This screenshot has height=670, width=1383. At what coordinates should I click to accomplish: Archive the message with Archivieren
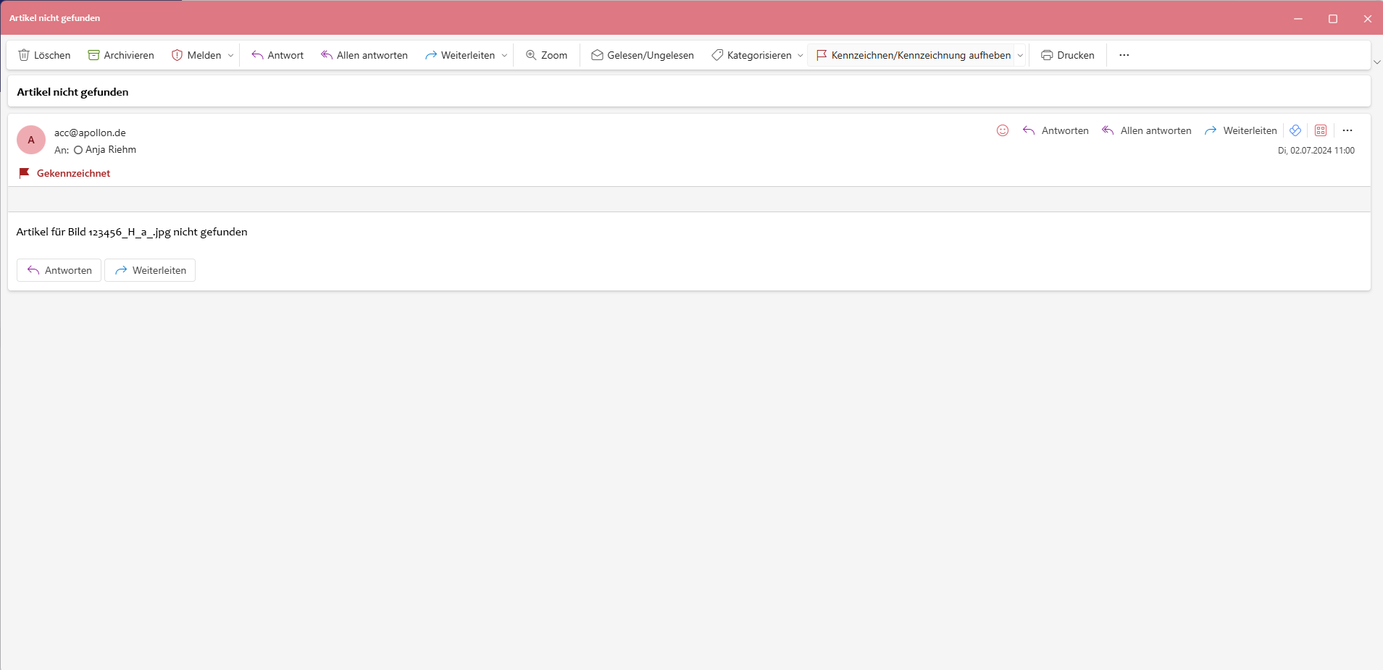121,55
